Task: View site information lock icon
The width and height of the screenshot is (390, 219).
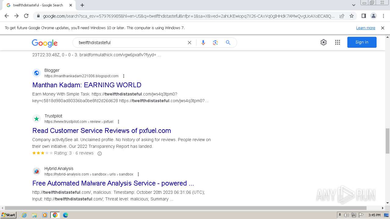Action: point(38,16)
